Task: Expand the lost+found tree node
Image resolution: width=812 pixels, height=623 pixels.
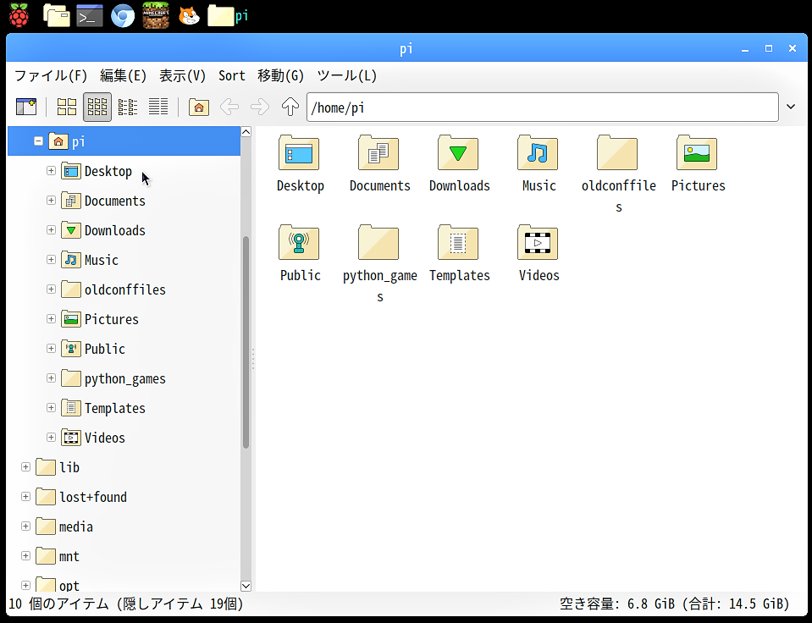Action: click(25, 496)
